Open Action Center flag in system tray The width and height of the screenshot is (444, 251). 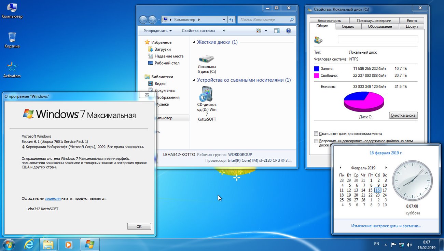point(393,245)
